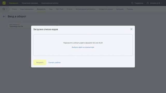Click the Скачать шаблон link

click(x=54, y=63)
